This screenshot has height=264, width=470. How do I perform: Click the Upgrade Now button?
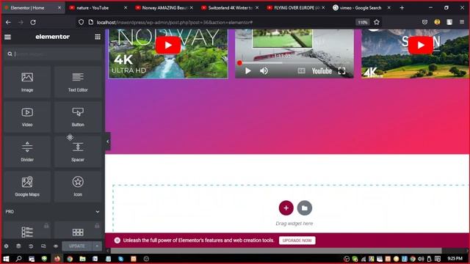pyautogui.click(x=297, y=241)
